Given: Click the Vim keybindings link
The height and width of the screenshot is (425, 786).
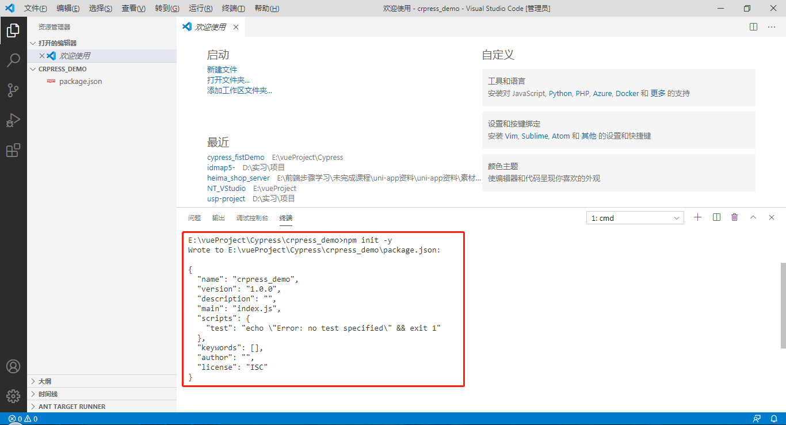Looking at the screenshot, I should [x=512, y=136].
